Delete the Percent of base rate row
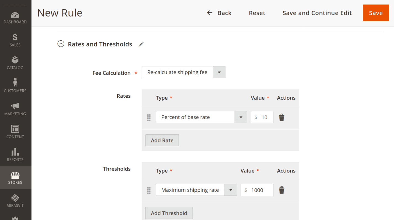394x220 pixels. (x=281, y=117)
